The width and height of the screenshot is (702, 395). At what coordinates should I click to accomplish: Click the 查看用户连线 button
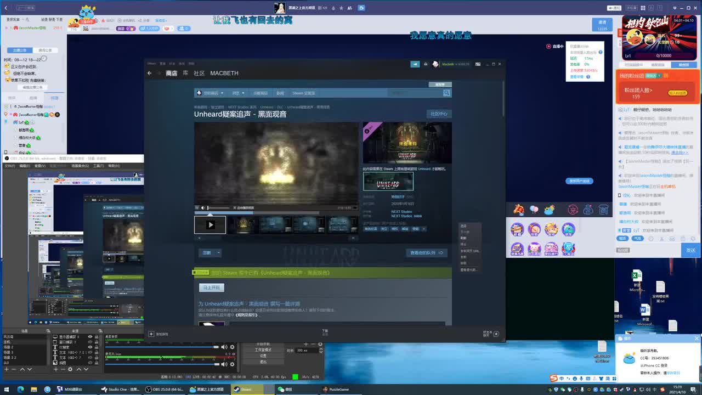pyautogui.click(x=579, y=181)
